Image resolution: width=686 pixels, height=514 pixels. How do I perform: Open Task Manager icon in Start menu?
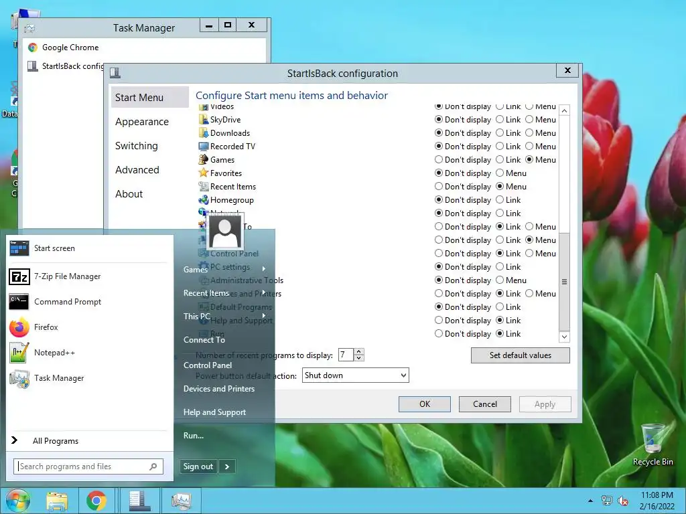19,378
